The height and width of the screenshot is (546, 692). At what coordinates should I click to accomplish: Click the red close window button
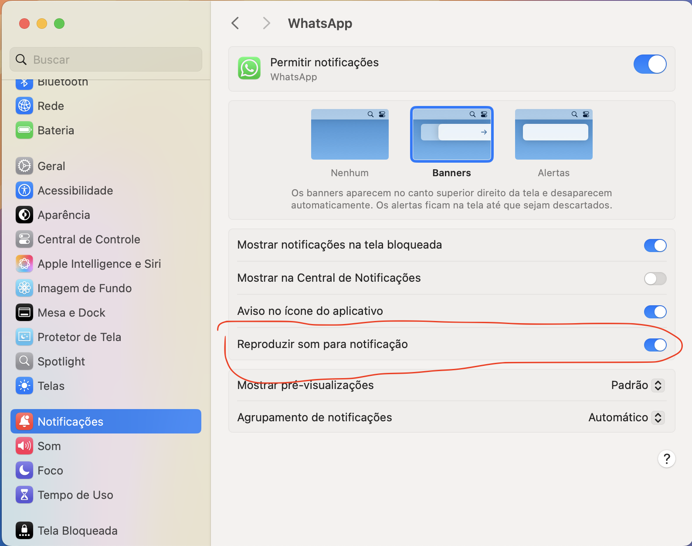24,24
